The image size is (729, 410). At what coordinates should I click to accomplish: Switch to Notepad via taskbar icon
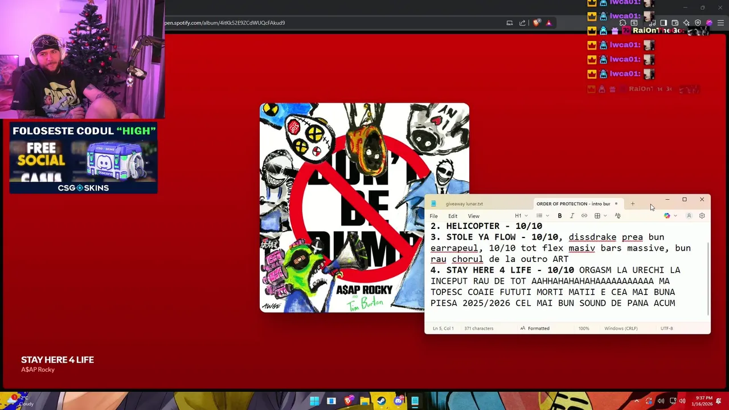pyautogui.click(x=415, y=401)
